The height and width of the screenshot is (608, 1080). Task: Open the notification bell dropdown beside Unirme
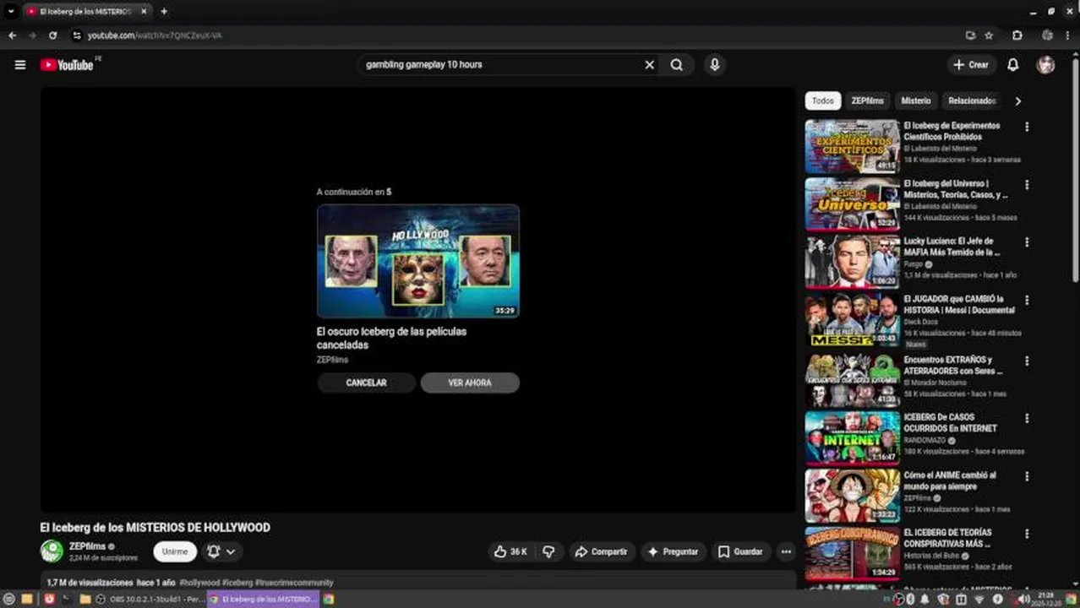coord(221,551)
